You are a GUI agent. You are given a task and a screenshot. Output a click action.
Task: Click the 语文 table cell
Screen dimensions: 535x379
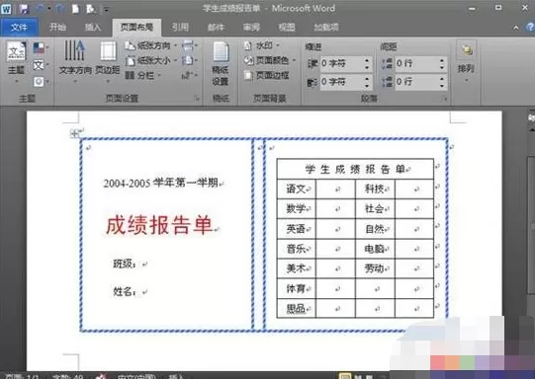[296, 189]
